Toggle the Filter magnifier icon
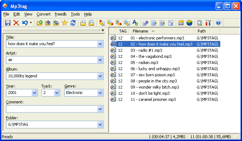 tap(199, 23)
